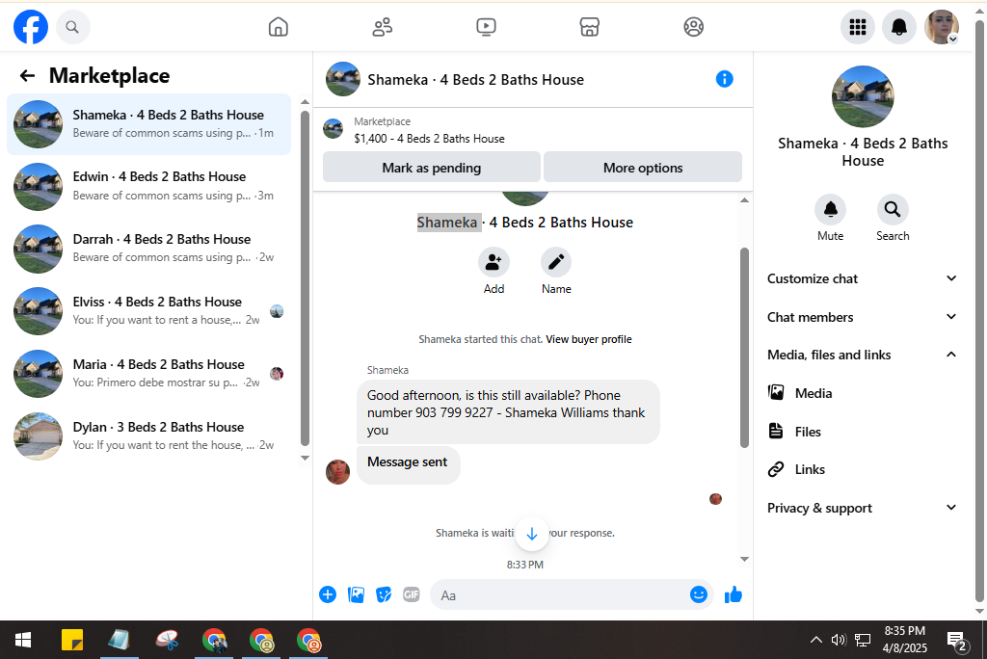The image size is (987, 659).
Task: Open Maria 4 Beds 2 Baths House chat
Action: [x=149, y=373]
